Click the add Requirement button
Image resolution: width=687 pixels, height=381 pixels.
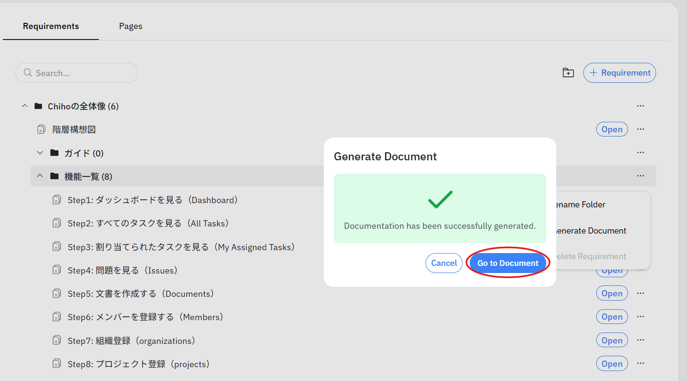point(619,73)
